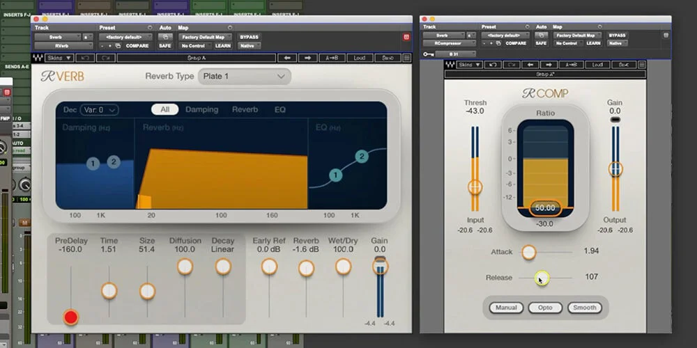Click Save in RComp toolbar
Viewport: 697px width, 348px height.
624,65
